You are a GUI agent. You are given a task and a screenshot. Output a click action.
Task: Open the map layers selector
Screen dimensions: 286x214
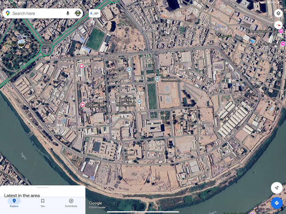(x=278, y=13)
